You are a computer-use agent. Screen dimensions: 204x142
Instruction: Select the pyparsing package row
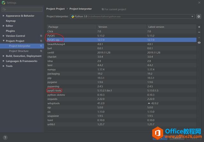coord(122,86)
